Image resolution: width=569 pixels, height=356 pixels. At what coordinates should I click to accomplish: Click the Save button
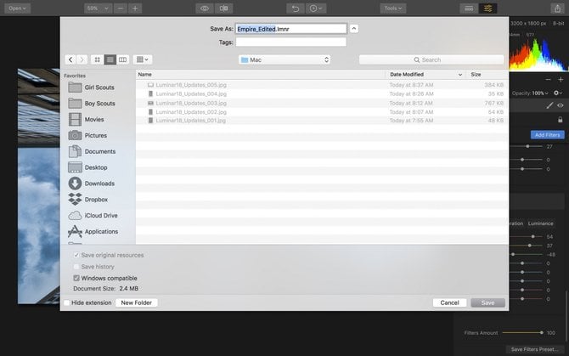pyautogui.click(x=487, y=302)
